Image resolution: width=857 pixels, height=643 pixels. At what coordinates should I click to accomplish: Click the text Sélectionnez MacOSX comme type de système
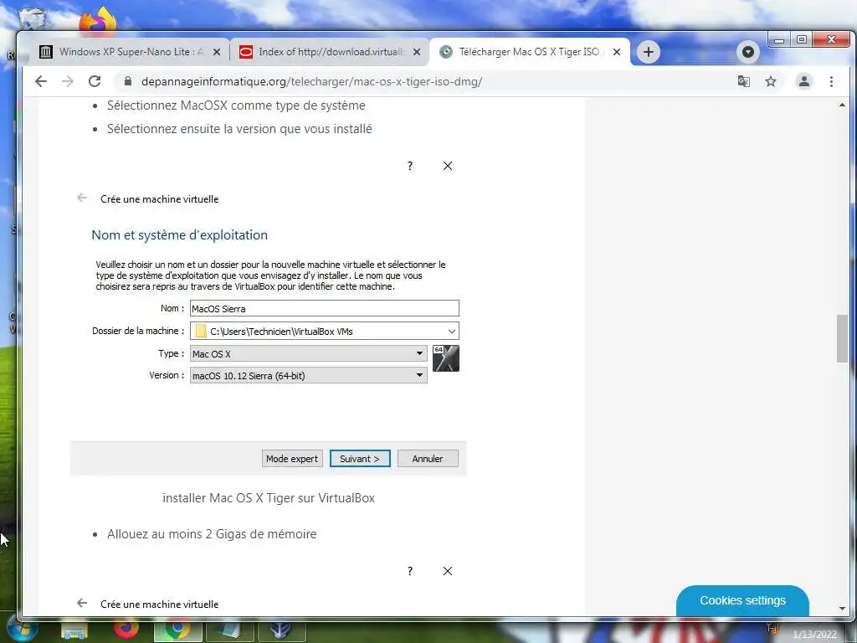236,105
